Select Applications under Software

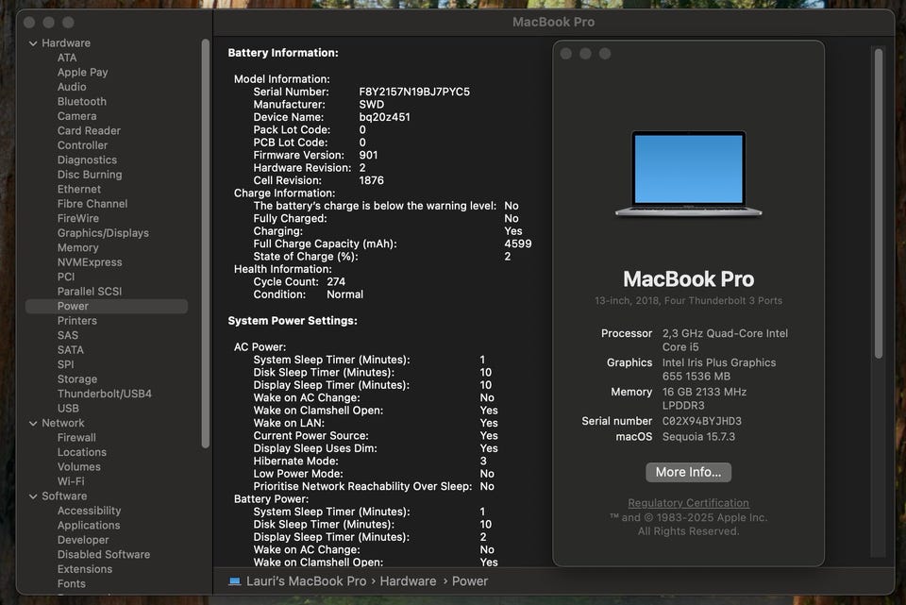pos(89,526)
